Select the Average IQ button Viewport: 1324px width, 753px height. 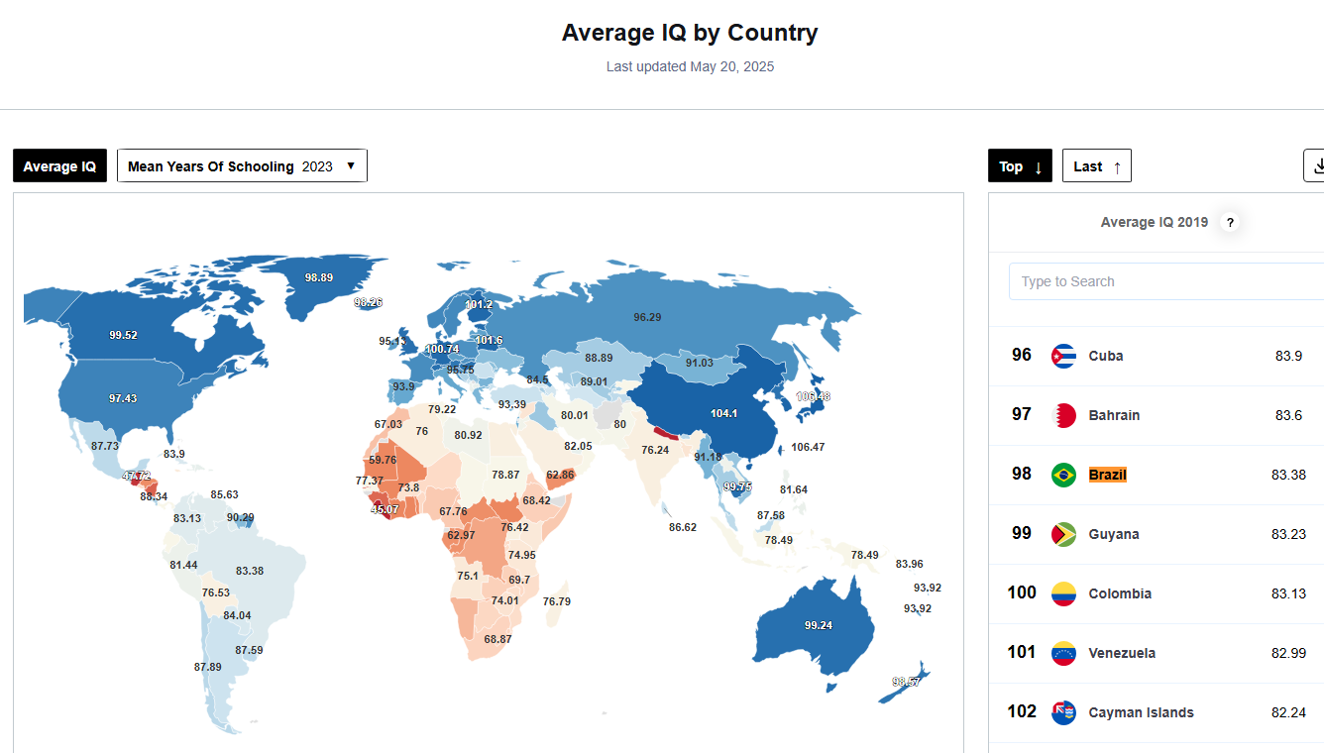click(59, 165)
